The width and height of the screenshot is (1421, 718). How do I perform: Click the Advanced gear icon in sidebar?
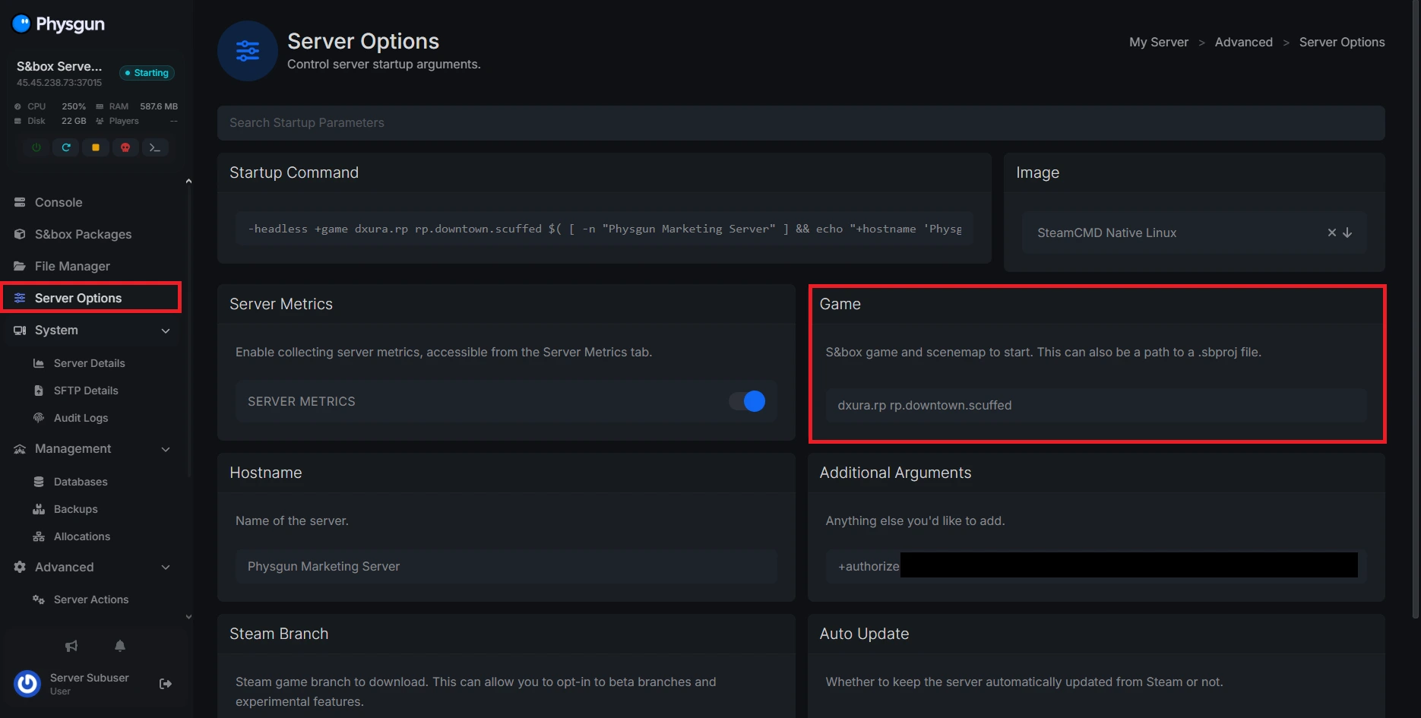coord(20,567)
